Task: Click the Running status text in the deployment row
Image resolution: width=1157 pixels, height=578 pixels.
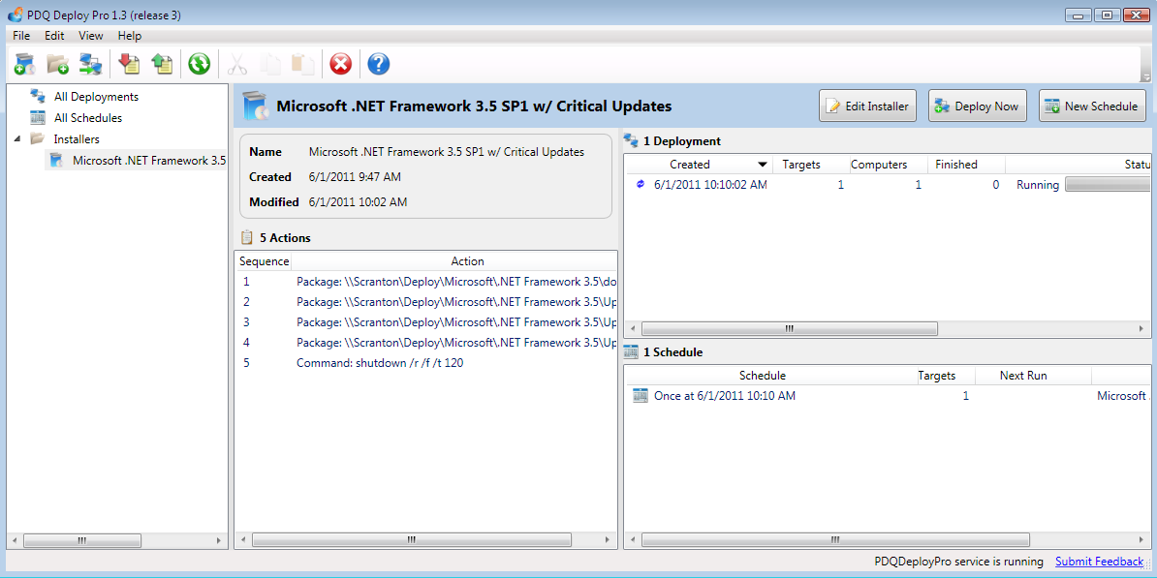Action: (x=1038, y=185)
